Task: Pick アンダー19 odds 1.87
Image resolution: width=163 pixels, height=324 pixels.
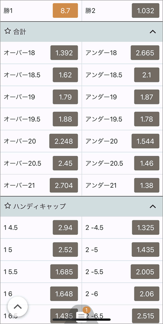Action: 146,97
